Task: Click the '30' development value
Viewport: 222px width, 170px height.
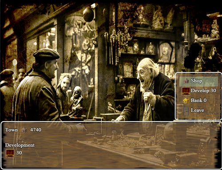Action: click(x=19, y=153)
